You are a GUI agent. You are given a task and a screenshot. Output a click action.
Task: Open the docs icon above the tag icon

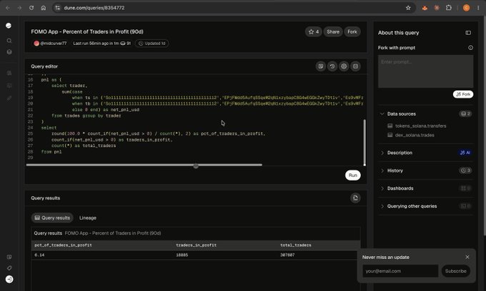pos(9,257)
